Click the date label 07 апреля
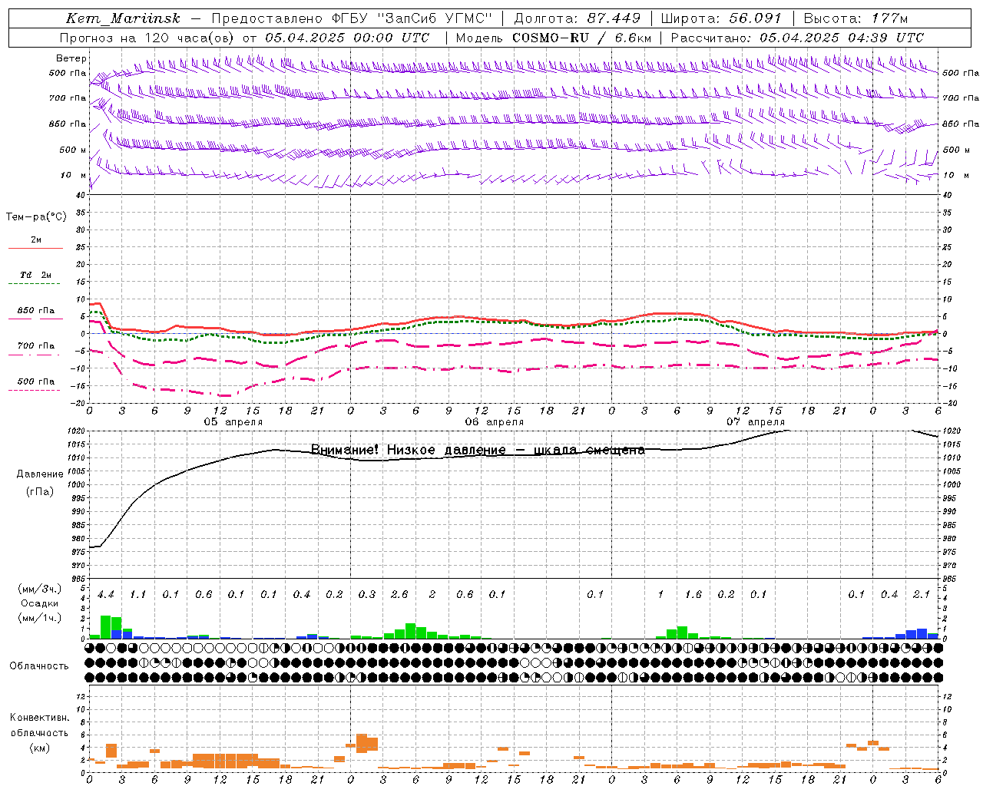Image resolution: width=983 pixels, height=786 pixels. 756,422
